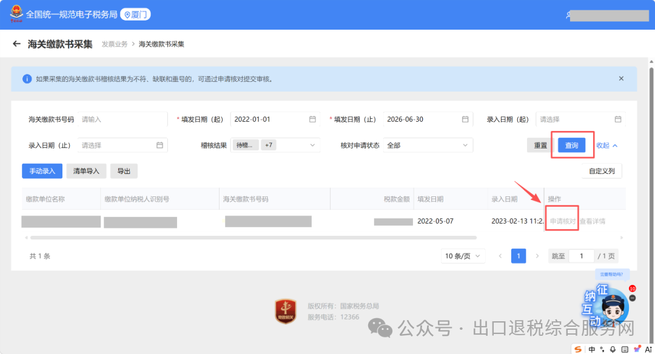This screenshot has width=655, height=354.
Task: Minimize the 征纳互动 floating widget
Action: 633,298
